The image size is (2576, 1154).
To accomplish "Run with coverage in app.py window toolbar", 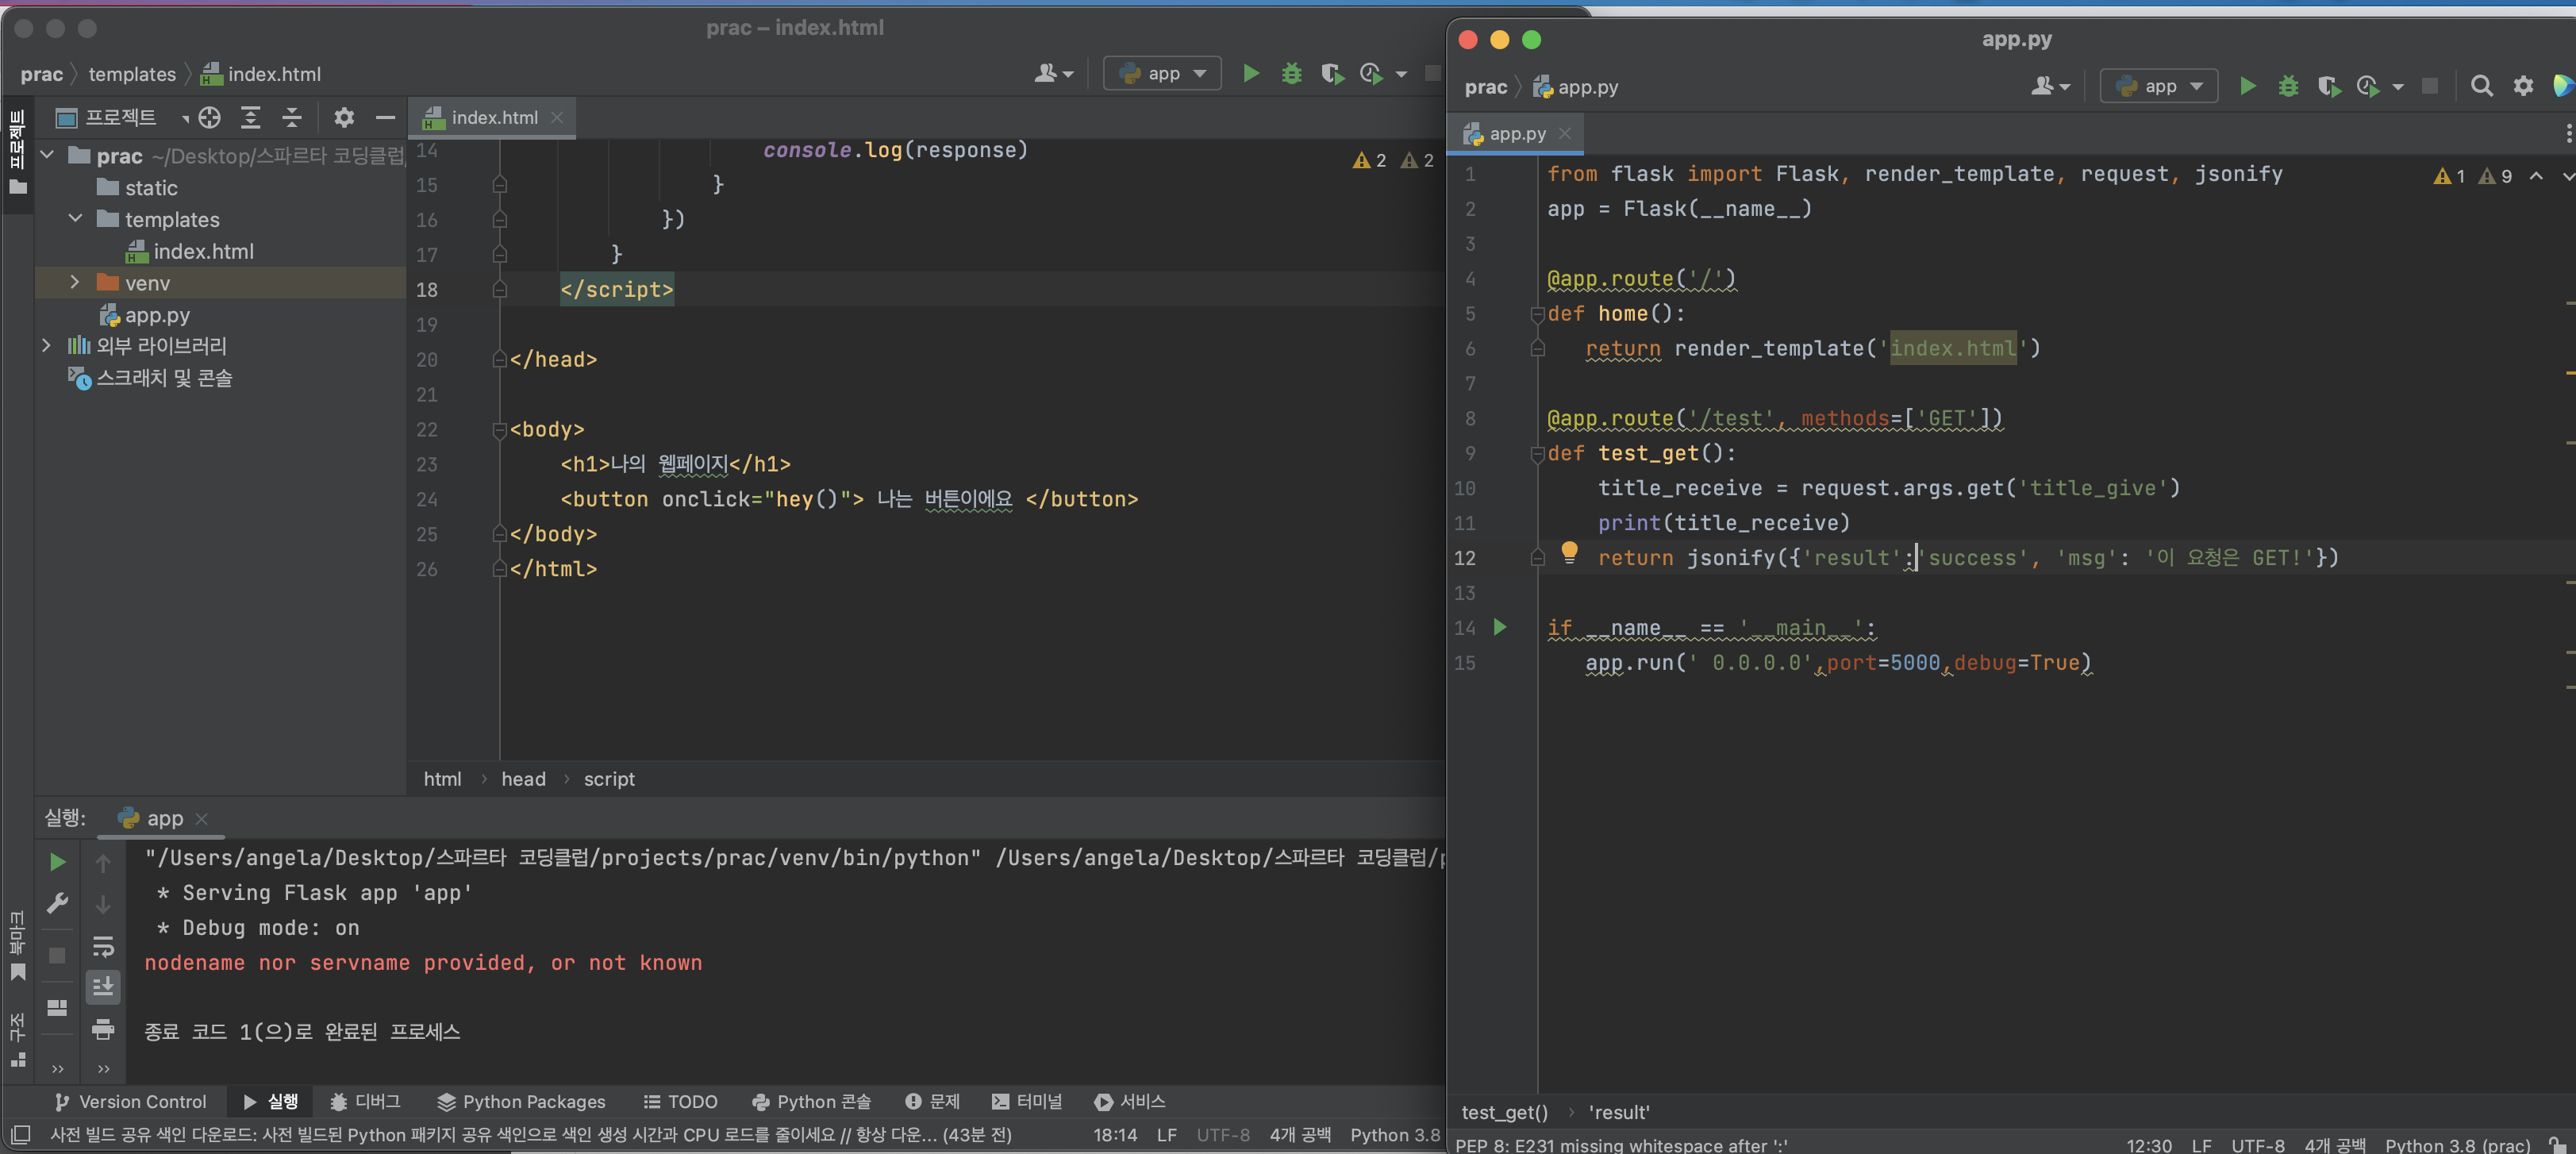I will tap(2329, 86).
